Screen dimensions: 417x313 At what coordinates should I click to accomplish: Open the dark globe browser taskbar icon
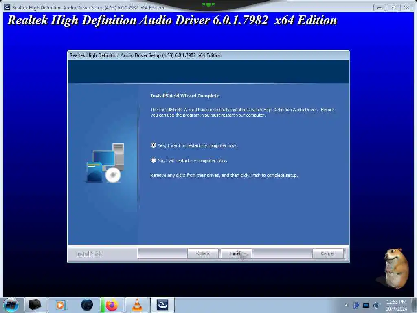tap(87, 305)
